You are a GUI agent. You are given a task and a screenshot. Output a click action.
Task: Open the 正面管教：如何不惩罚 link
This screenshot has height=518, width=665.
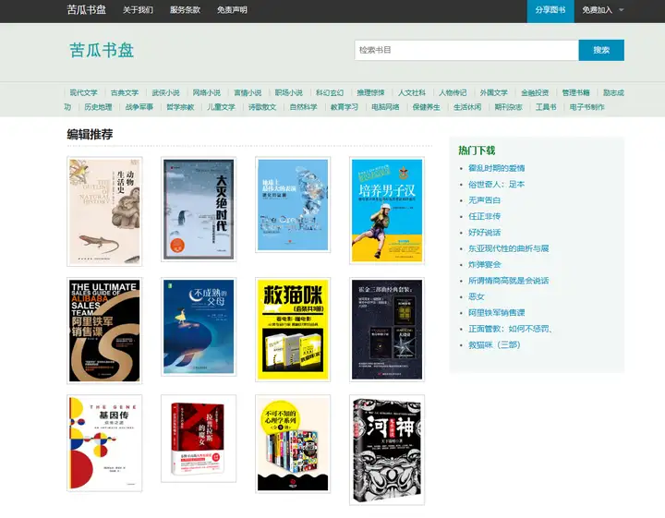(510, 329)
